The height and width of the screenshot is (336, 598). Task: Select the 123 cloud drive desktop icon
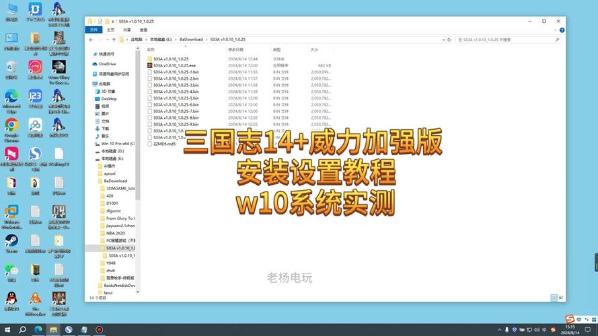(x=35, y=99)
